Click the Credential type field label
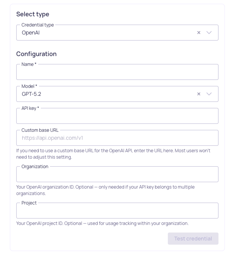The width and height of the screenshot is (237, 256). [x=37, y=25]
